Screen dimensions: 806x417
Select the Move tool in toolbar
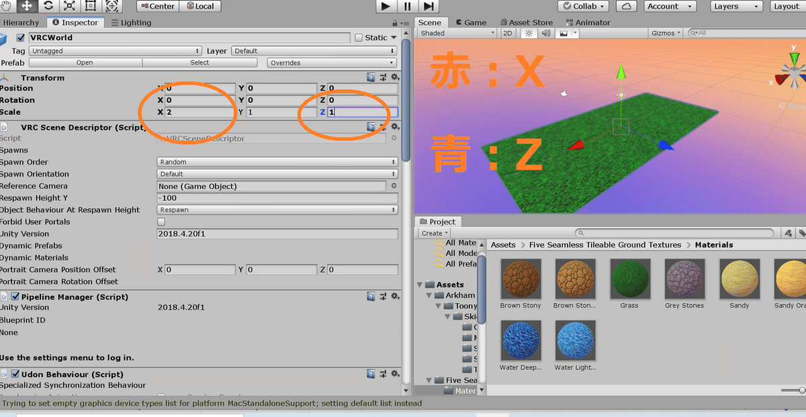(x=27, y=6)
